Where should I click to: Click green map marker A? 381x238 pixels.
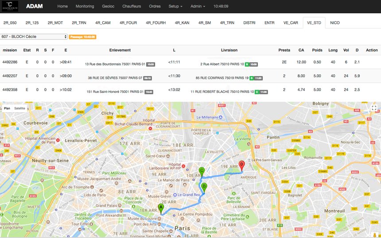161,209
